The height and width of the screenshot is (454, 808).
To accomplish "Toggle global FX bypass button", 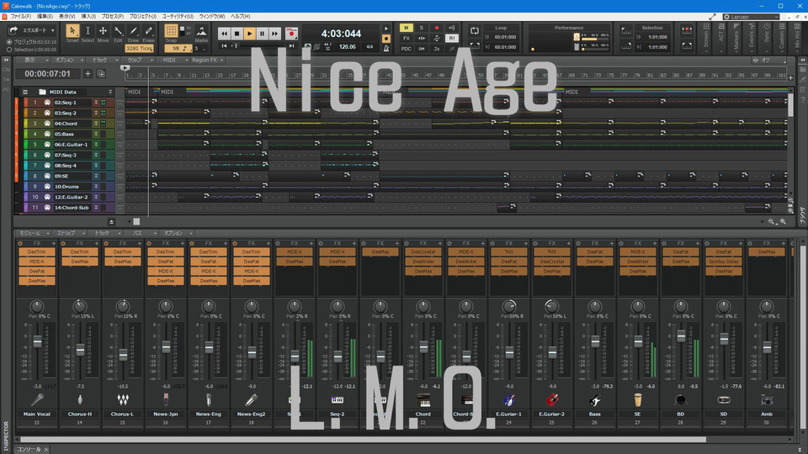I will [406, 38].
